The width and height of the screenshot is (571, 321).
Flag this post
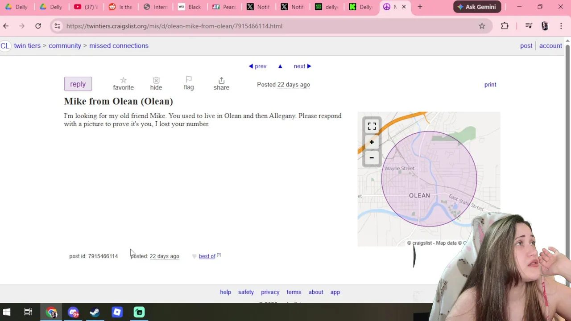[x=189, y=83]
